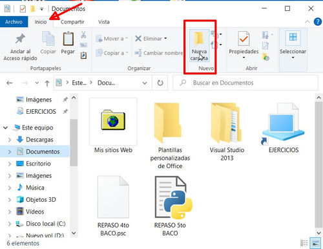Click the file pane scroll down arrow

(x=318, y=233)
